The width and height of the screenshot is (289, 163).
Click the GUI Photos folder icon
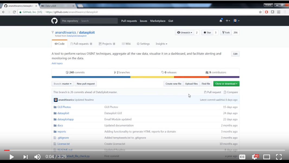55,107
